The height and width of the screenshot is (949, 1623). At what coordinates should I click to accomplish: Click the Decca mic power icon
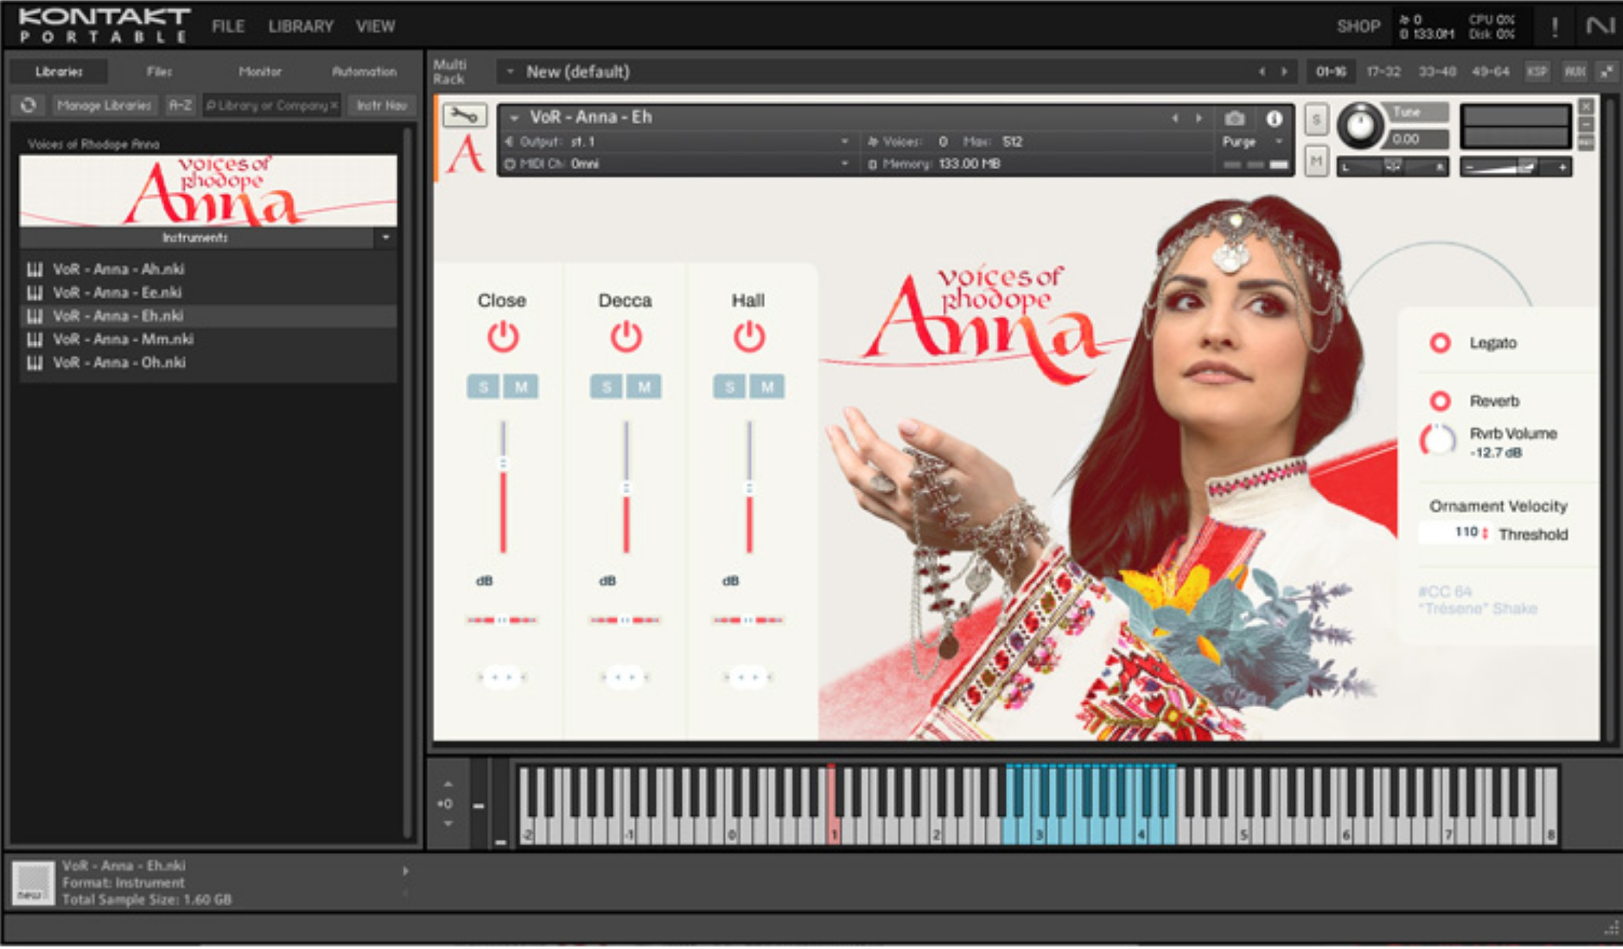pos(626,337)
